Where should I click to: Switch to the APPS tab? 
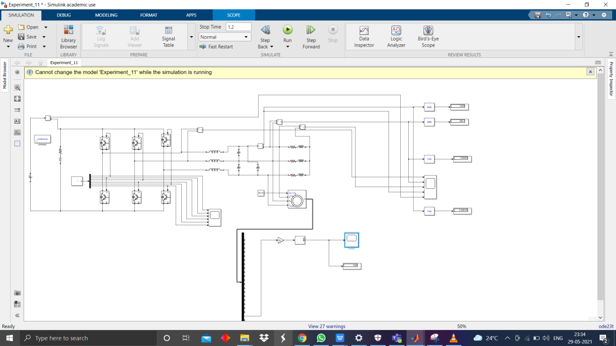point(191,15)
